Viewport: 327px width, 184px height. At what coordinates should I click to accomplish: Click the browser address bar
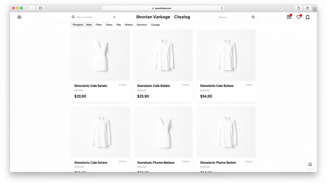pos(163,8)
